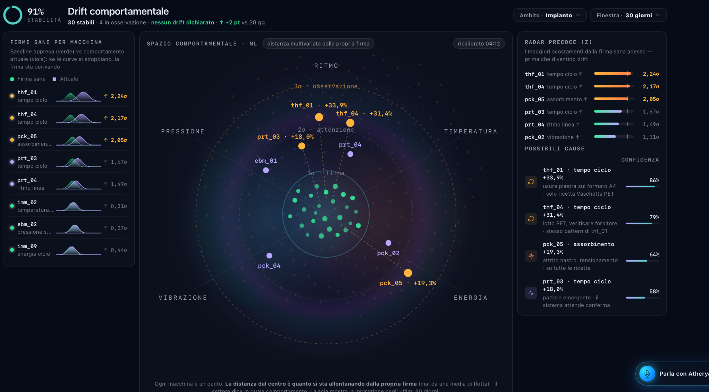The width and height of the screenshot is (709, 392).
Task: Open the ebm_02 pressione signature row
Action: tap(69, 228)
